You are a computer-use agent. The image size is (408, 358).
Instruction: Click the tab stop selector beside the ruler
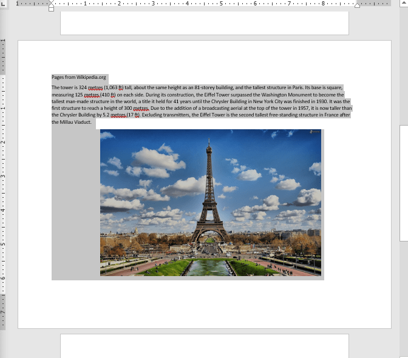click(x=3, y=4)
